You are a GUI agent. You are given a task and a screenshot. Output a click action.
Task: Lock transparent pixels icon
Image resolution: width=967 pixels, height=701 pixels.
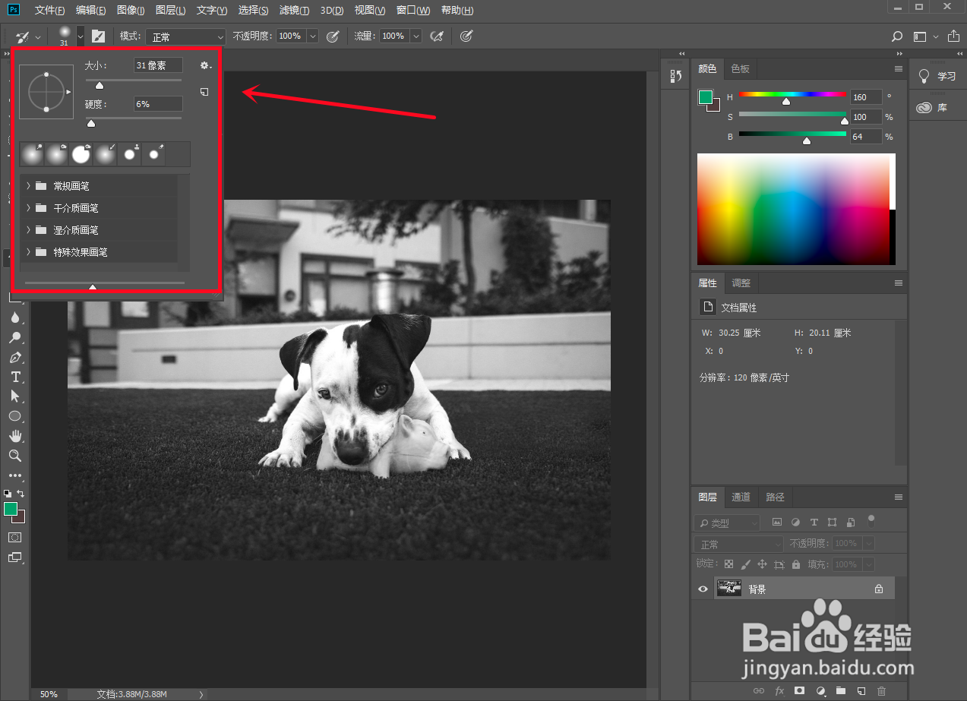coord(728,564)
